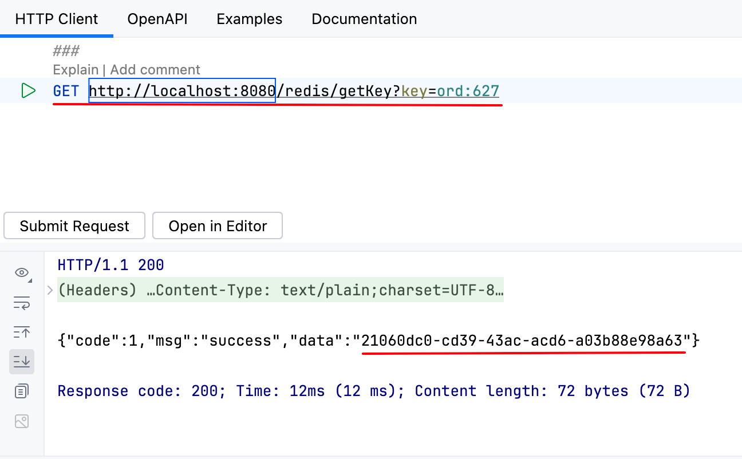The image size is (742, 459).
Task: Click the Explain link
Action: pyautogui.click(x=76, y=70)
